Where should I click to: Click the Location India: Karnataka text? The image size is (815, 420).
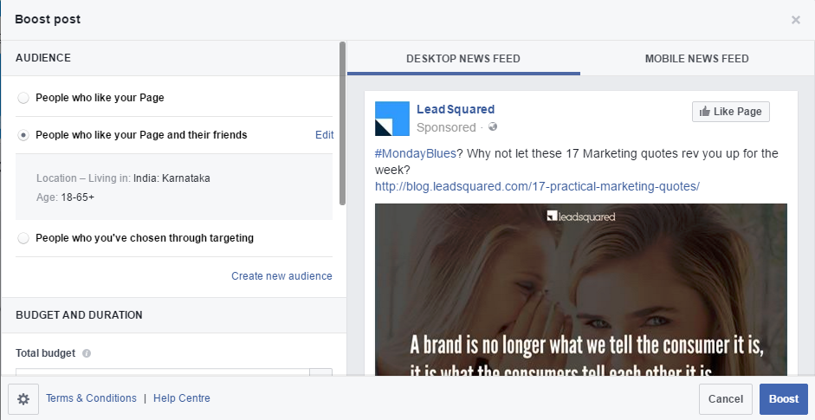123,178
